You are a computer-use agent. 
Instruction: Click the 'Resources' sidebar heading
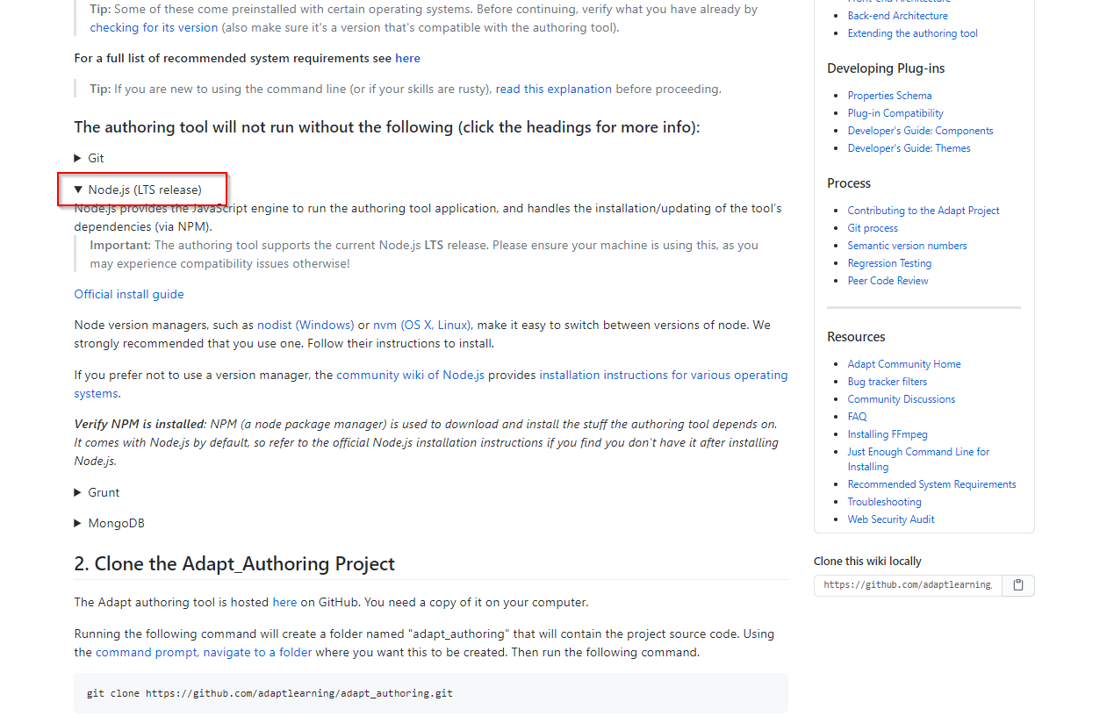click(x=856, y=337)
